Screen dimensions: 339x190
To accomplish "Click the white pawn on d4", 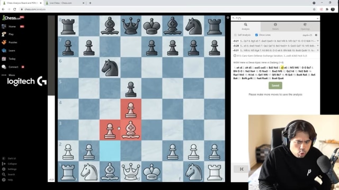I will click(131, 109).
